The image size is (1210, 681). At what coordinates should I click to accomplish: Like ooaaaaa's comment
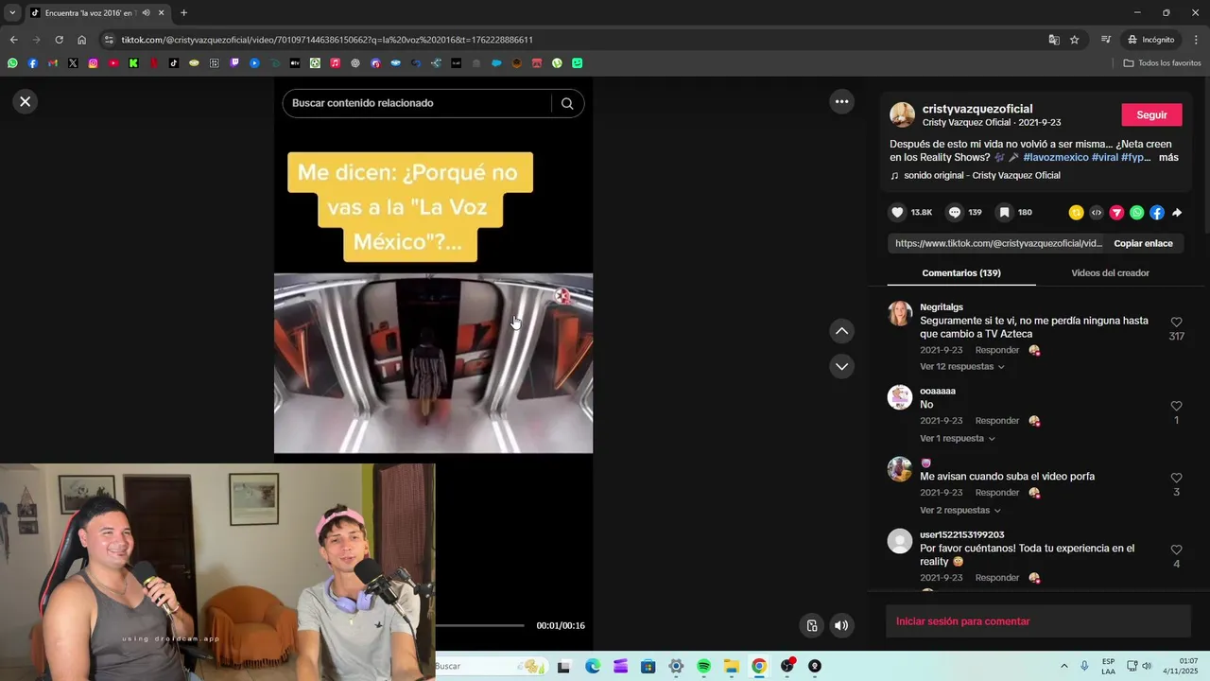(1176, 406)
